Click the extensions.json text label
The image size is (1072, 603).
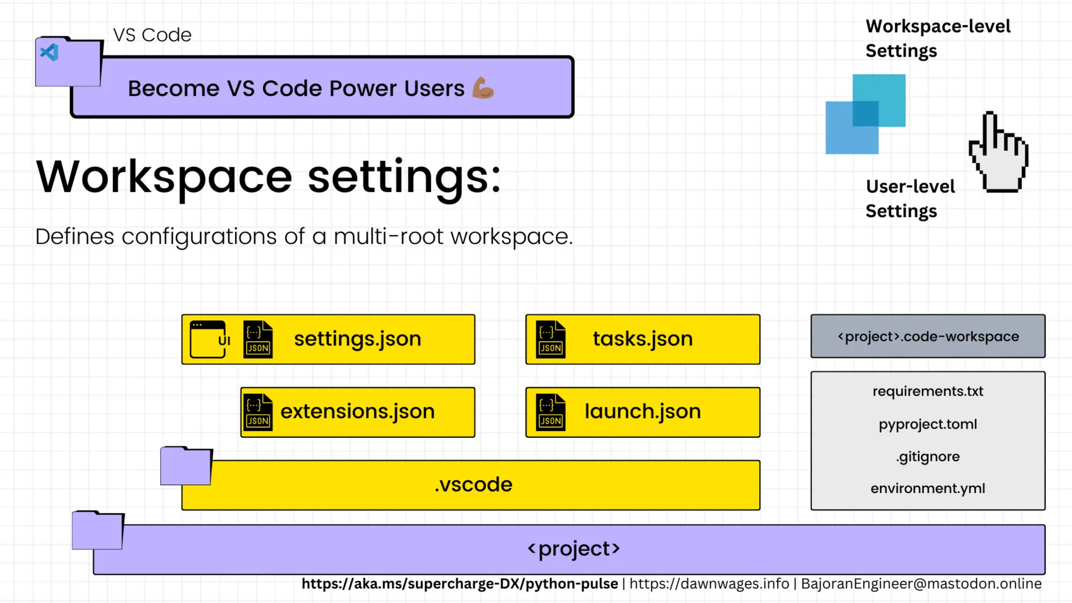pos(358,411)
